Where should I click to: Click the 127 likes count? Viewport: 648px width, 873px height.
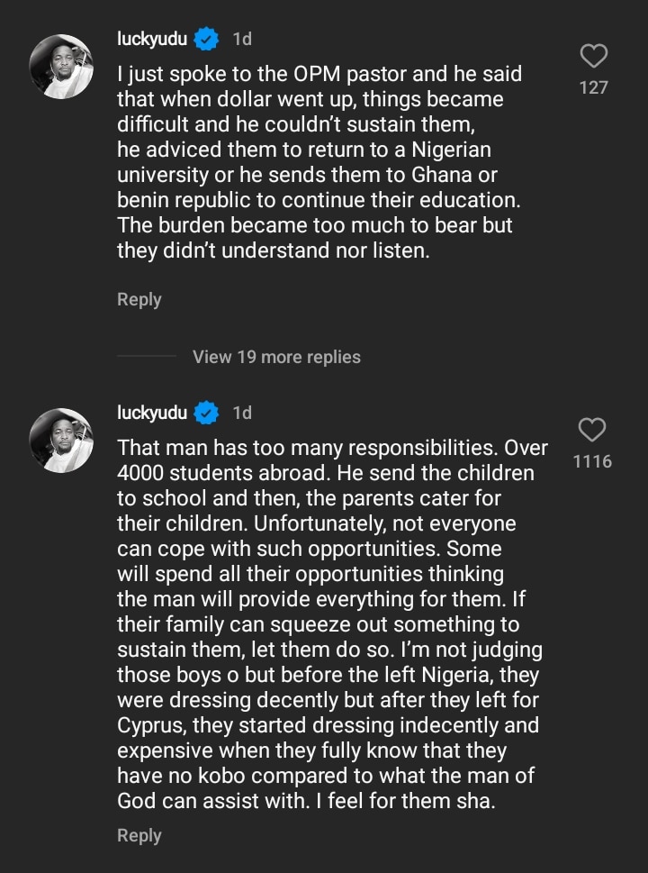[x=593, y=87]
